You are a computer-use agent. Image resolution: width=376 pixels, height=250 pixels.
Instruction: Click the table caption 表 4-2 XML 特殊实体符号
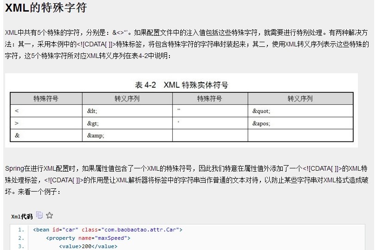pyautogui.click(x=182, y=85)
